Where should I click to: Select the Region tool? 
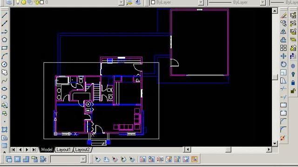4,138
